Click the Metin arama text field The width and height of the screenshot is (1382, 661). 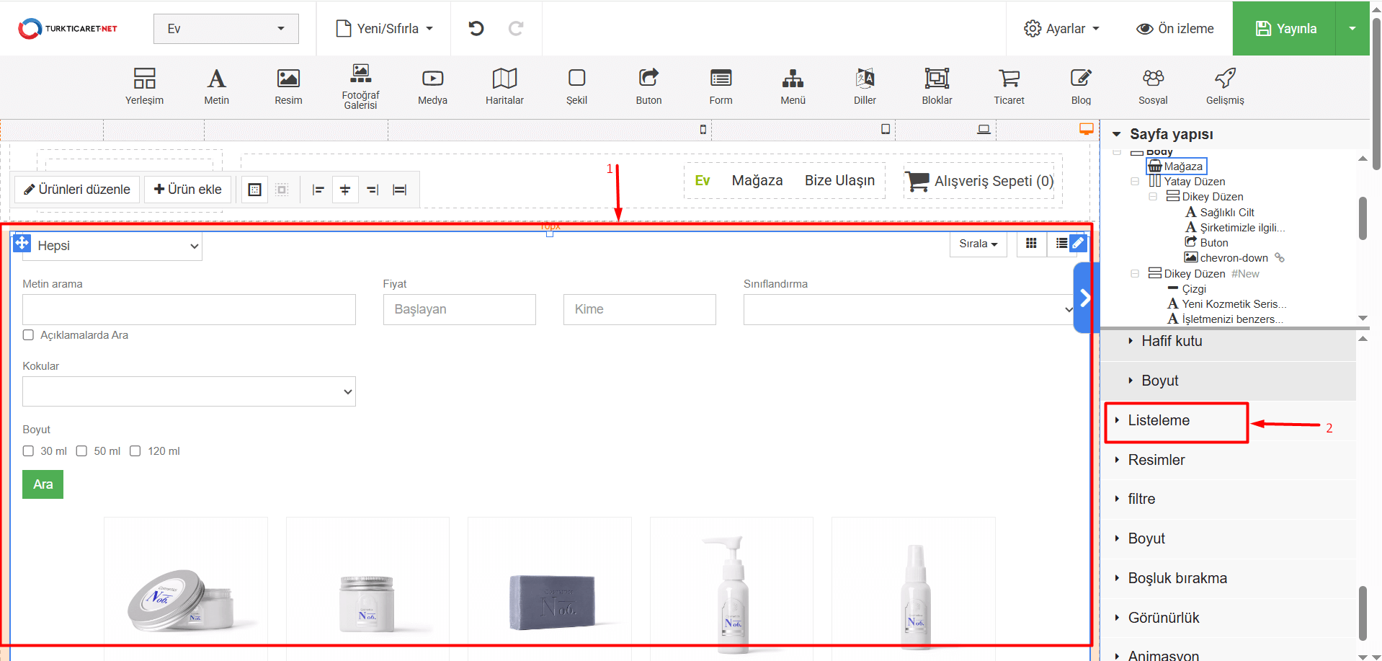click(x=189, y=309)
